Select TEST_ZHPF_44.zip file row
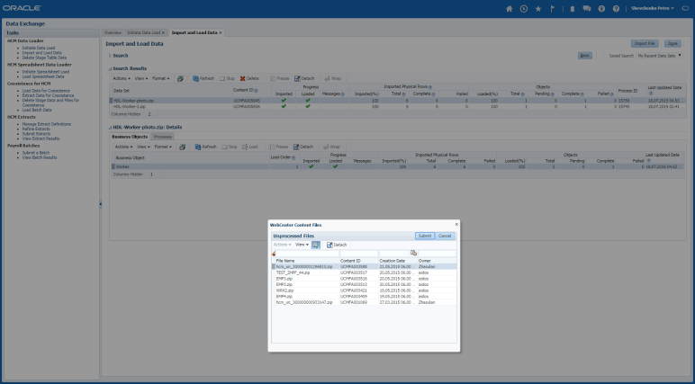Image resolution: width=695 pixels, height=384 pixels. [x=364, y=272]
